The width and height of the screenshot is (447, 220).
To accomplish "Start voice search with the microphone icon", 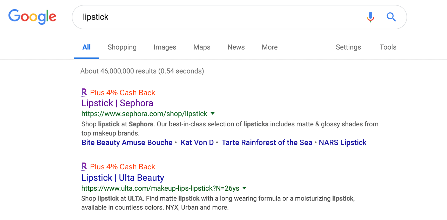I will point(370,17).
